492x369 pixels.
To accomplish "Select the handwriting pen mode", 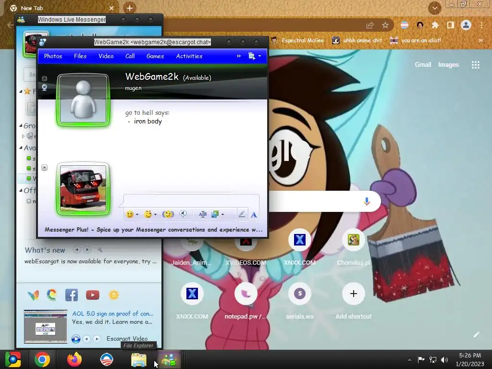I will (242, 214).
